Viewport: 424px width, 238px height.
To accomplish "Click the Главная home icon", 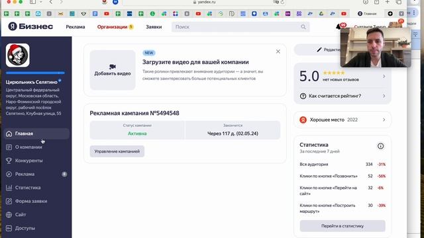I will 9,134.
